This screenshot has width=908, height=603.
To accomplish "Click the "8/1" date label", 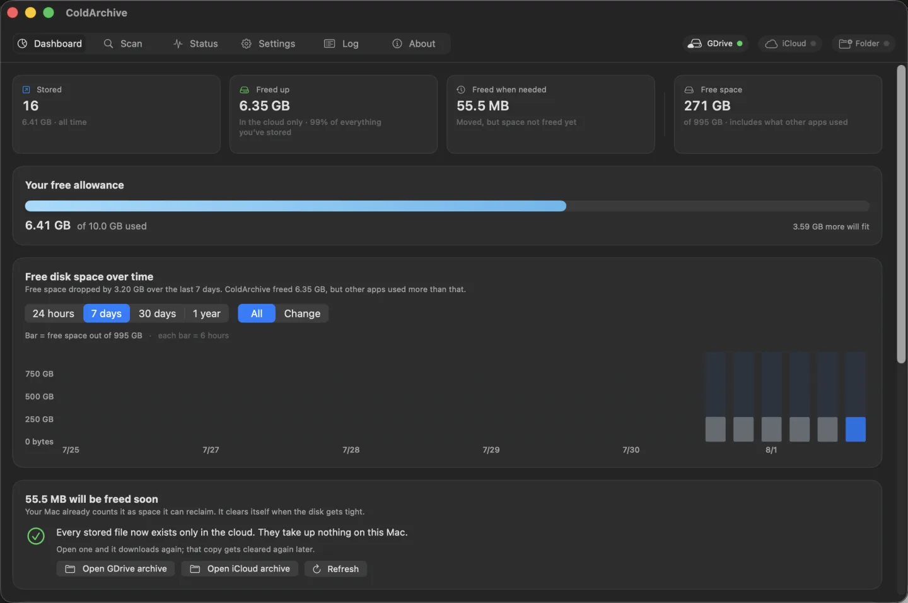I will click(771, 450).
